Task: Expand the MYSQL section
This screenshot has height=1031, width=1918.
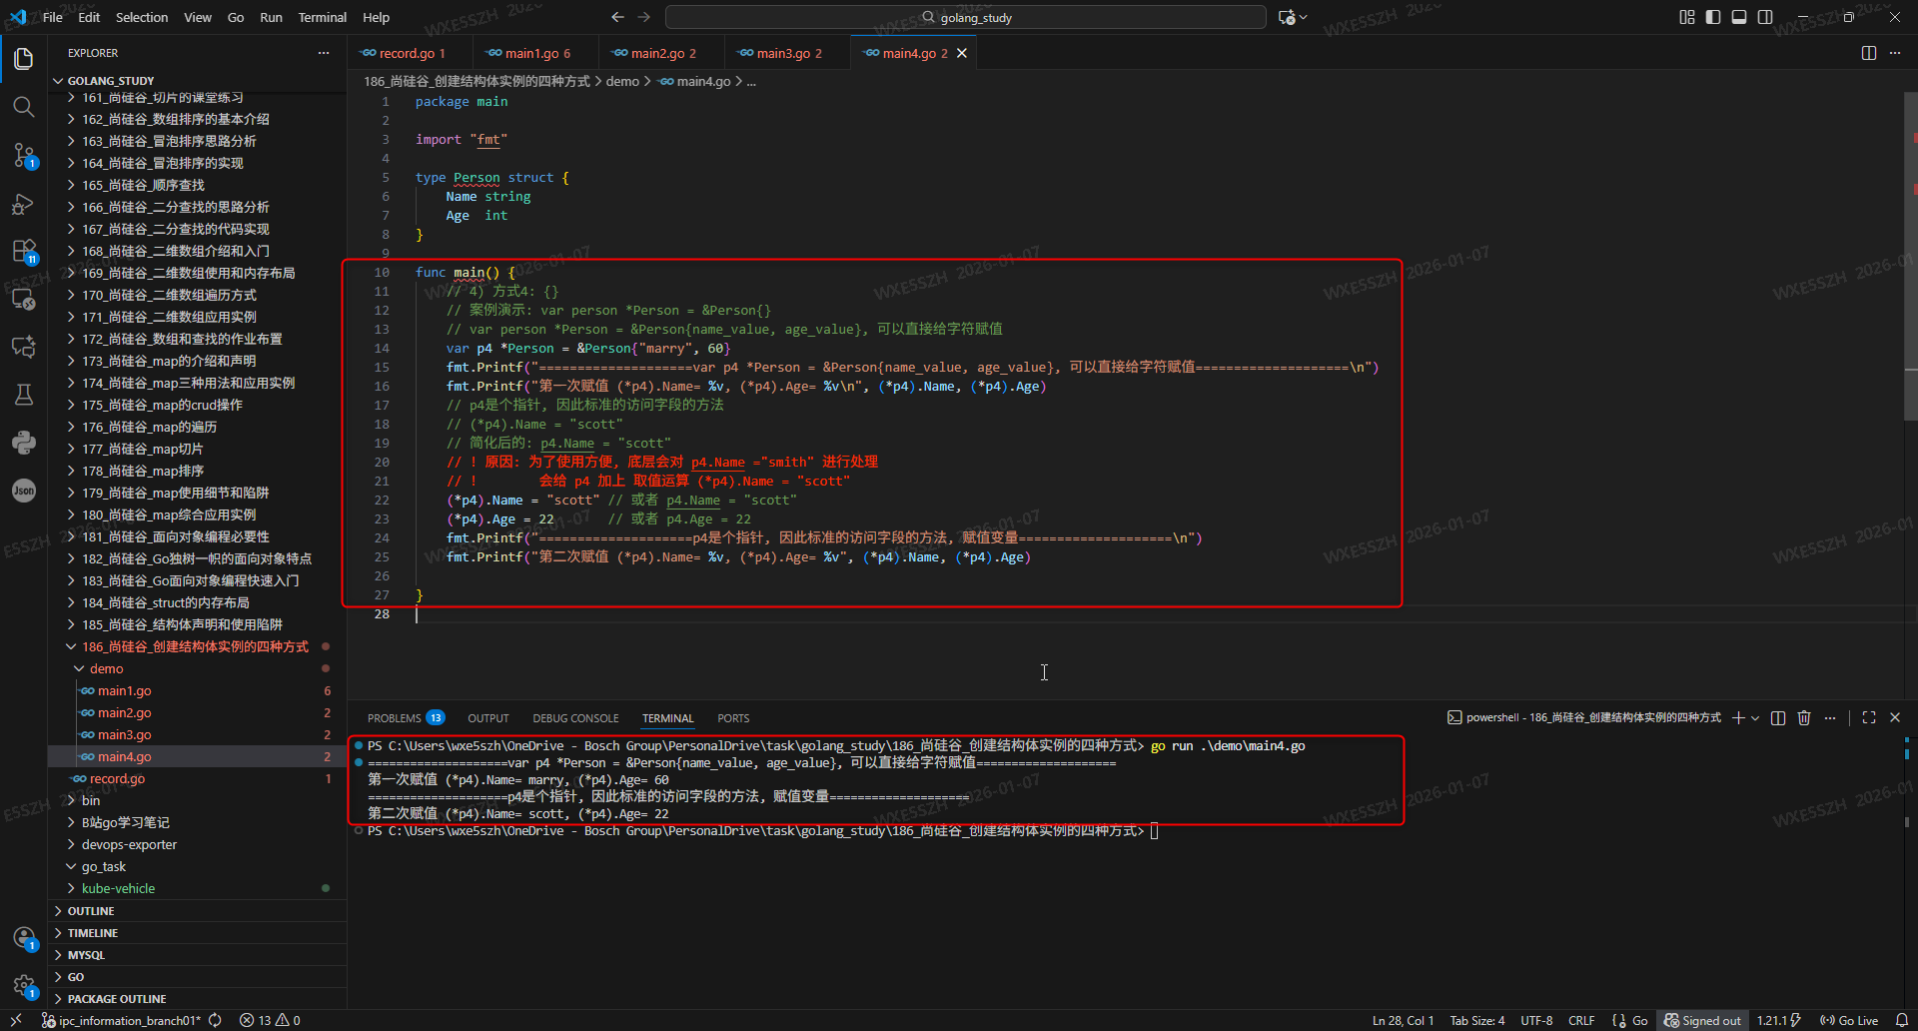Action: (x=198, y=955)
